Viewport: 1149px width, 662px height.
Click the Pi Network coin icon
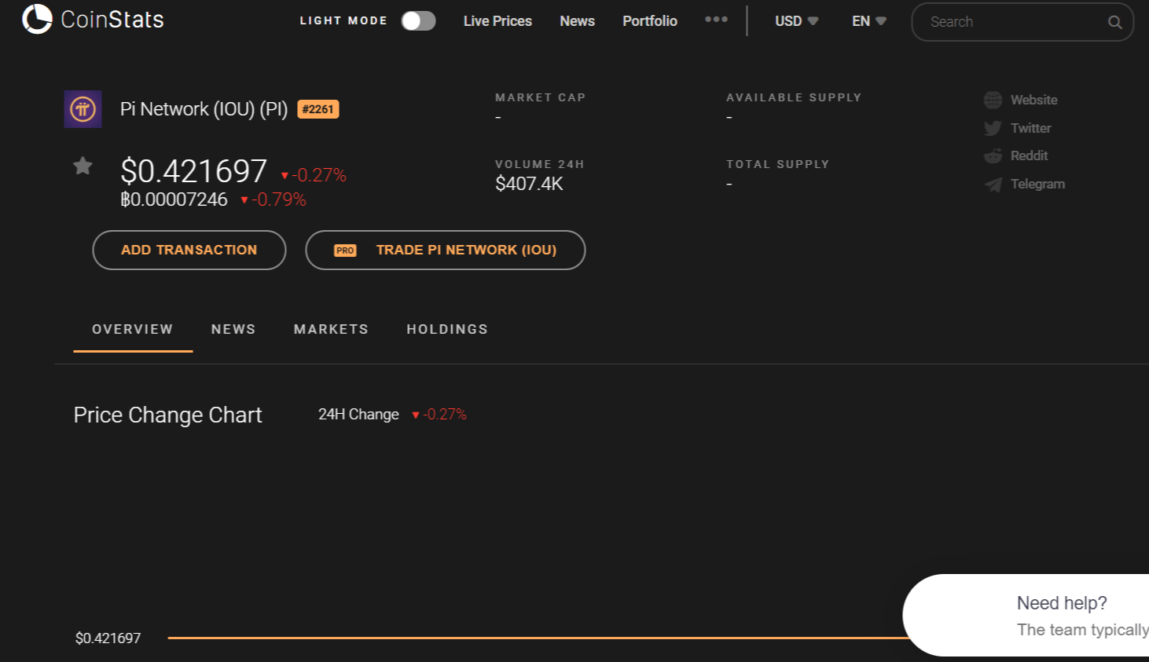[83, 109]
